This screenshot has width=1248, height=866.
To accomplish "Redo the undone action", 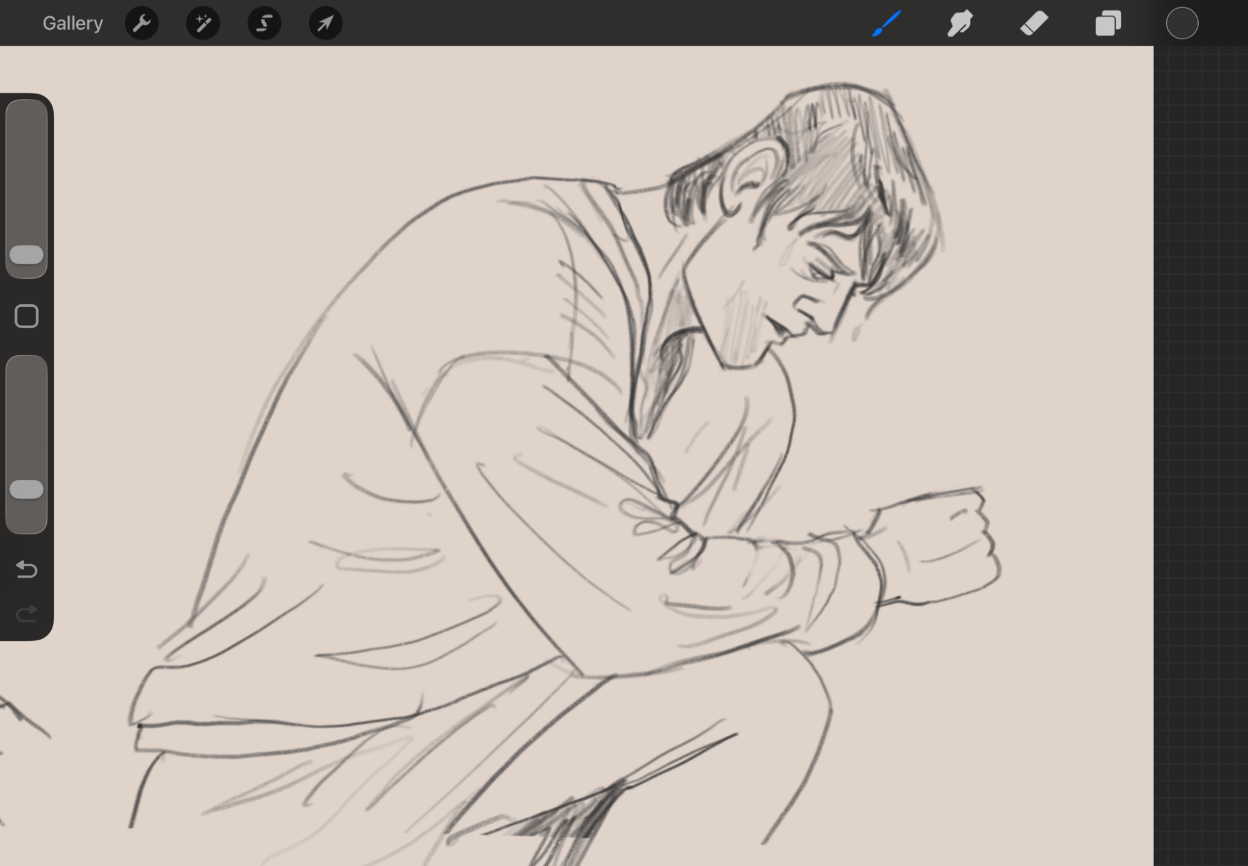I will tap(27, 614).
